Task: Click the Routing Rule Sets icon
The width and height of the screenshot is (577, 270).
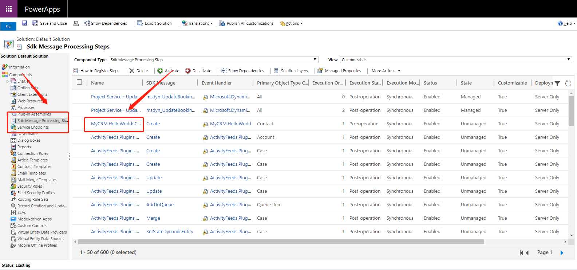Action: (x=13, y=199)
